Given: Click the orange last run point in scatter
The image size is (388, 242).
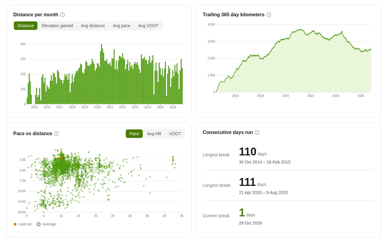Looking at the screenshot, I should click(61, 158).
